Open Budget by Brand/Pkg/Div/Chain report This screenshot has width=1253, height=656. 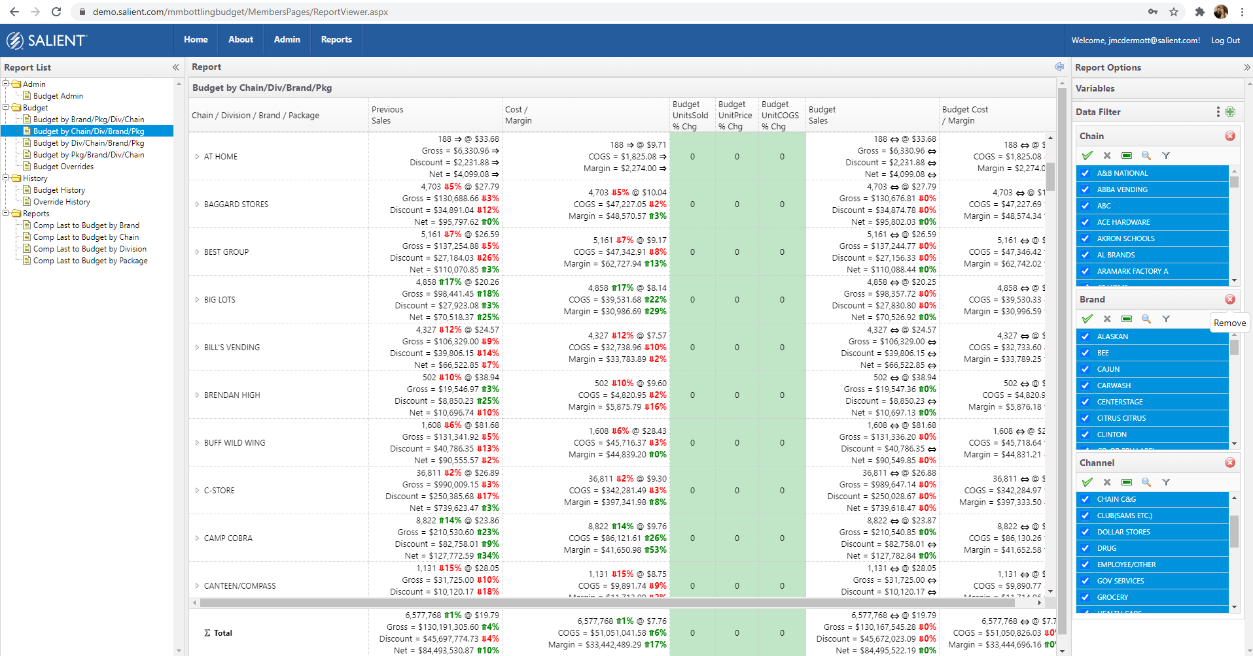pyautogui.click(x=89, y=120)
